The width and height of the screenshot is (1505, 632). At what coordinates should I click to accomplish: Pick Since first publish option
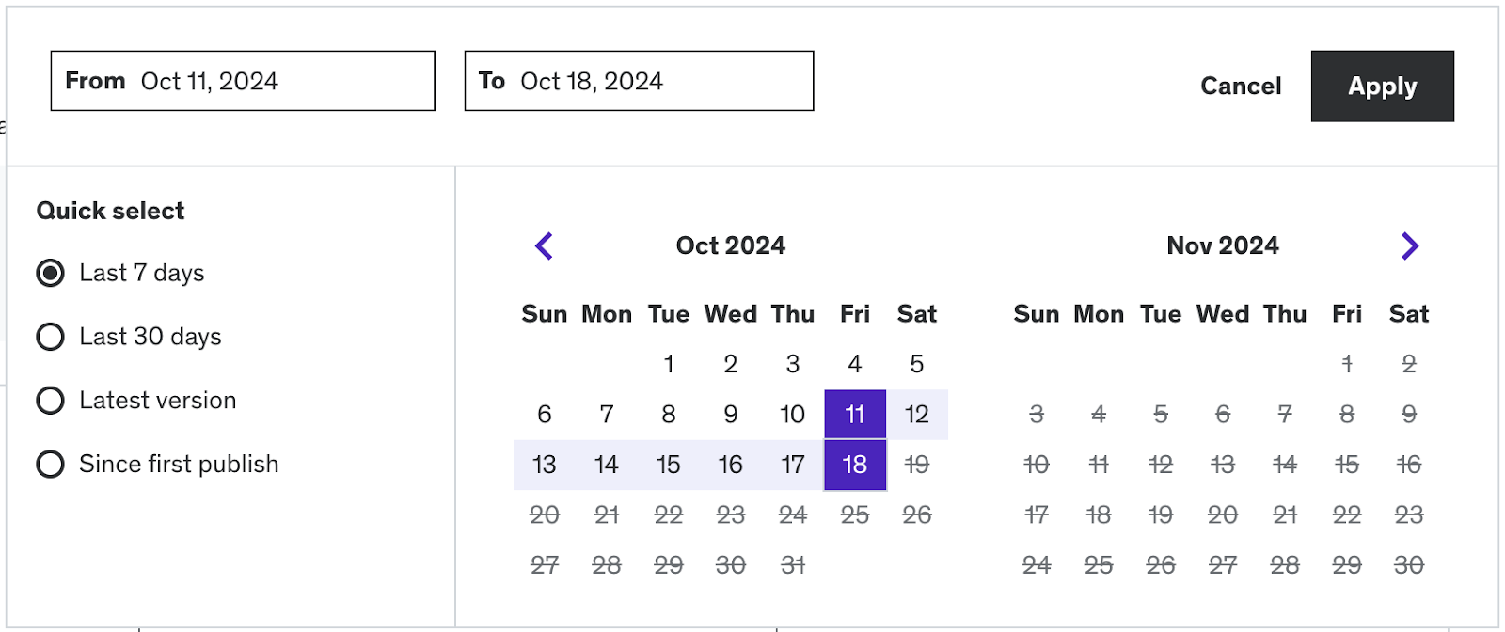51,465
